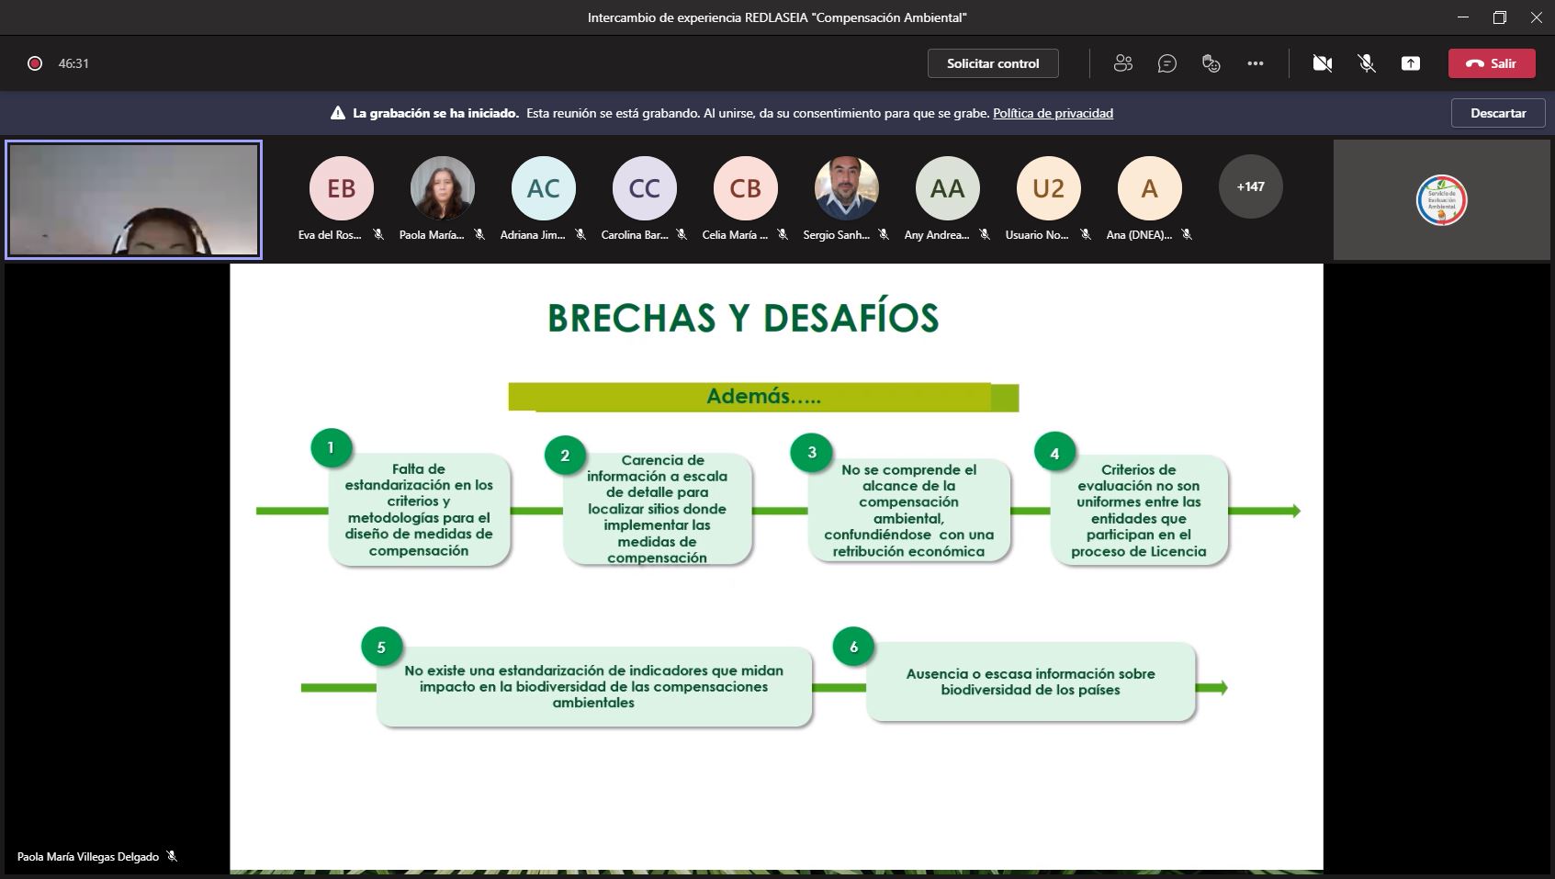Select Sergio Sanh... participant photo
The height and width of the screenshot is (879, 1555).
tap(846, 188)
